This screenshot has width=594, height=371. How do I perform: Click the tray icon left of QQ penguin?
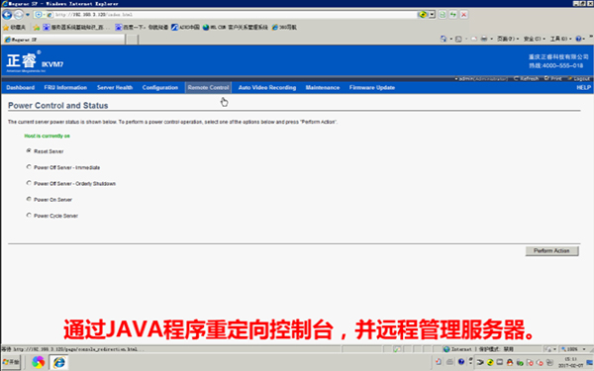click(x=500, y=362)
